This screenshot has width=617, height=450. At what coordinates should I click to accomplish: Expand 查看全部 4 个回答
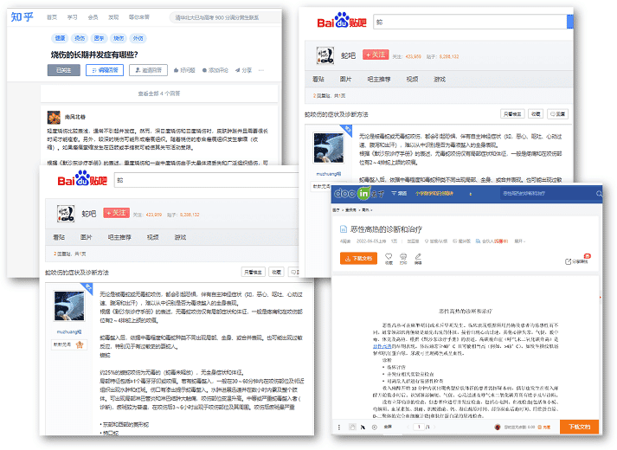(159, 93)
